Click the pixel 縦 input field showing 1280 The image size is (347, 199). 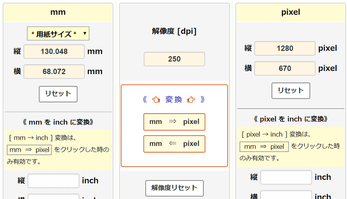click(285, 48)
